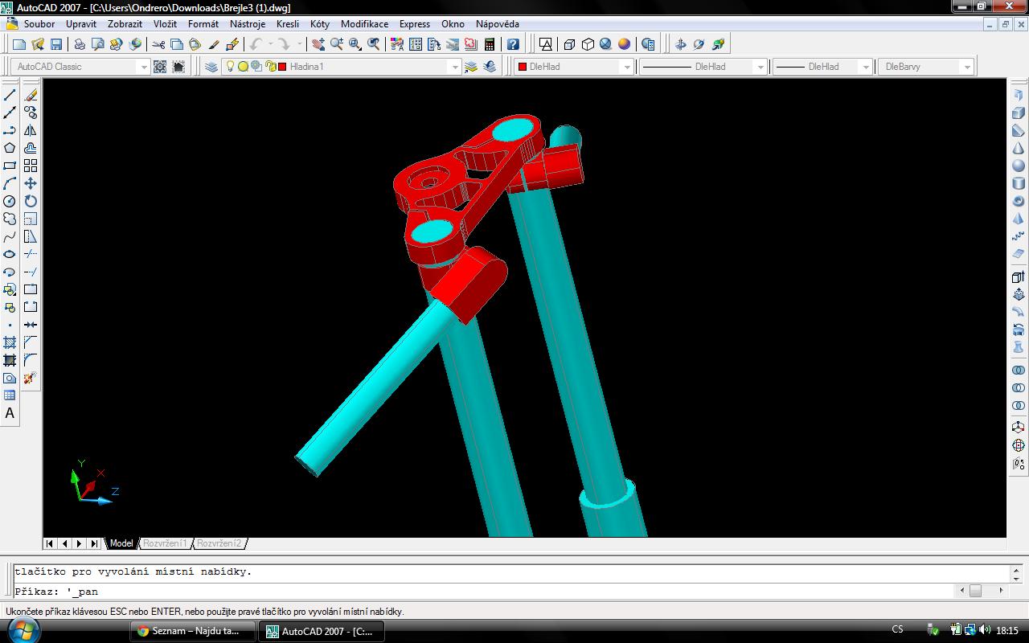Click the 3D Hidden visual style cube icon
The width and height of the screenshot is (1029, 643).
pos(588,44)
